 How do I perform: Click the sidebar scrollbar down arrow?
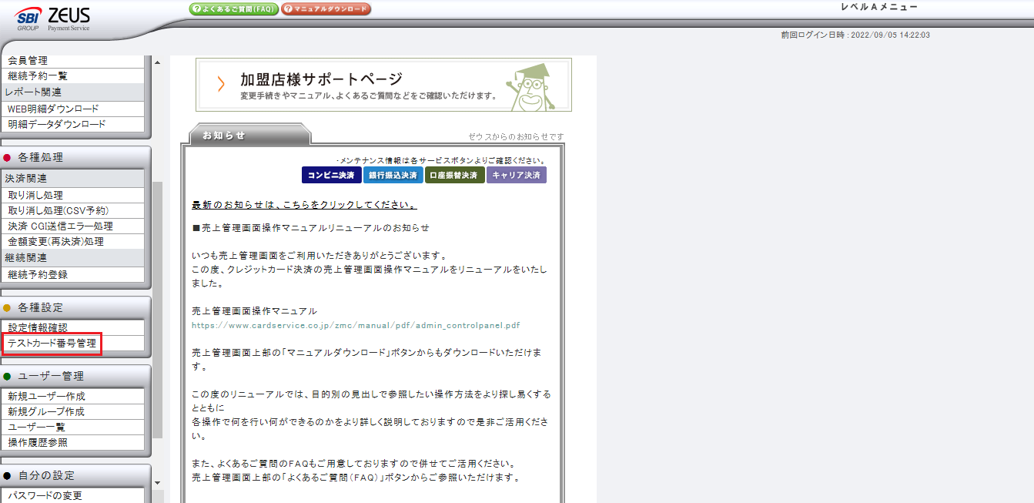[157, 483]
